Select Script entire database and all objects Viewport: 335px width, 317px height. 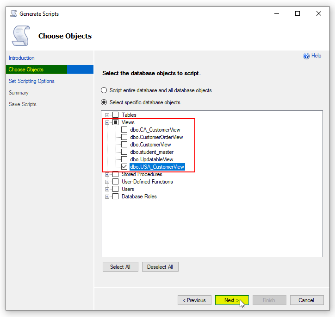tap(104, 90)
